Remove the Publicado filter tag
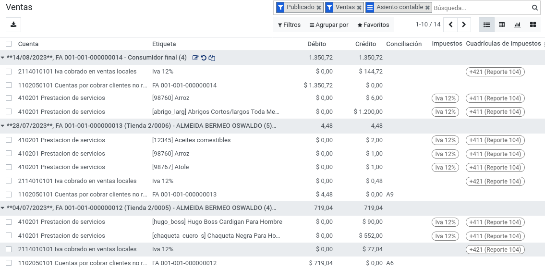545x269 pixels. coord(319,7)
